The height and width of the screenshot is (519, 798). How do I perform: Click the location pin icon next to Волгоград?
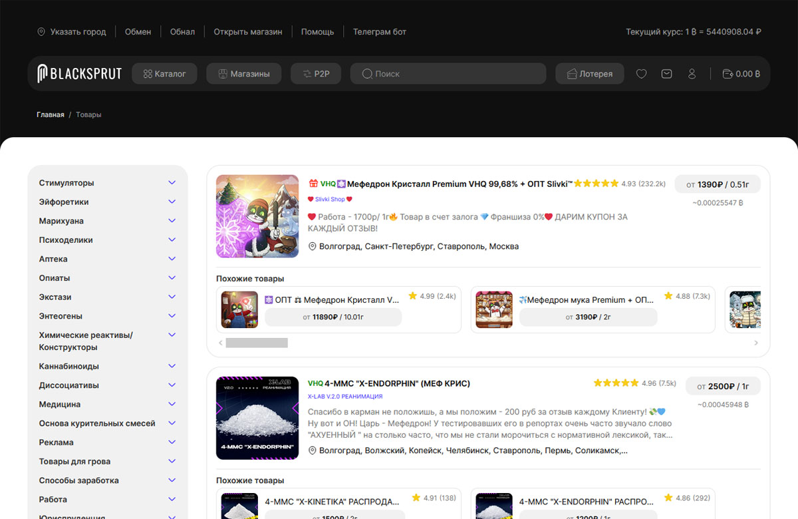pyautogui.click(x=311, y=246)
